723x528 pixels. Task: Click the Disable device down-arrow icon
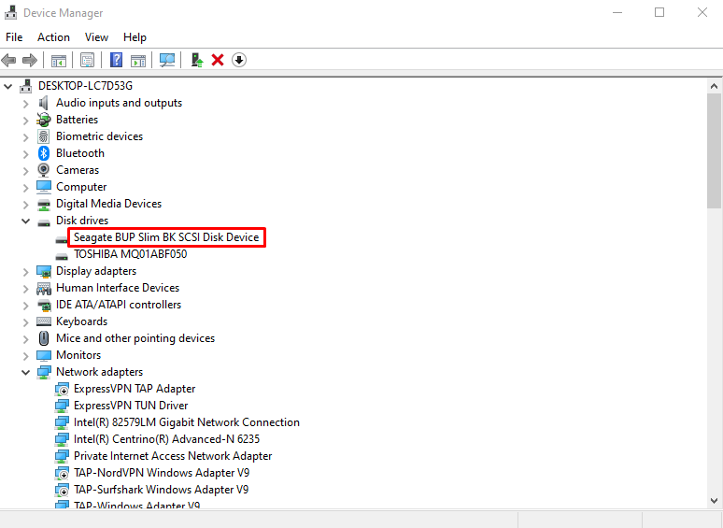click(239, 60)
